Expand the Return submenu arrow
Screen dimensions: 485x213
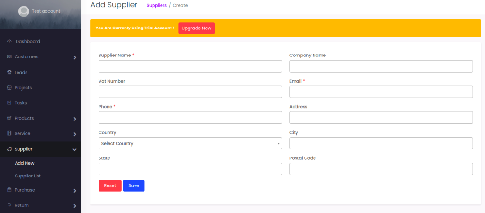(75, 206)
